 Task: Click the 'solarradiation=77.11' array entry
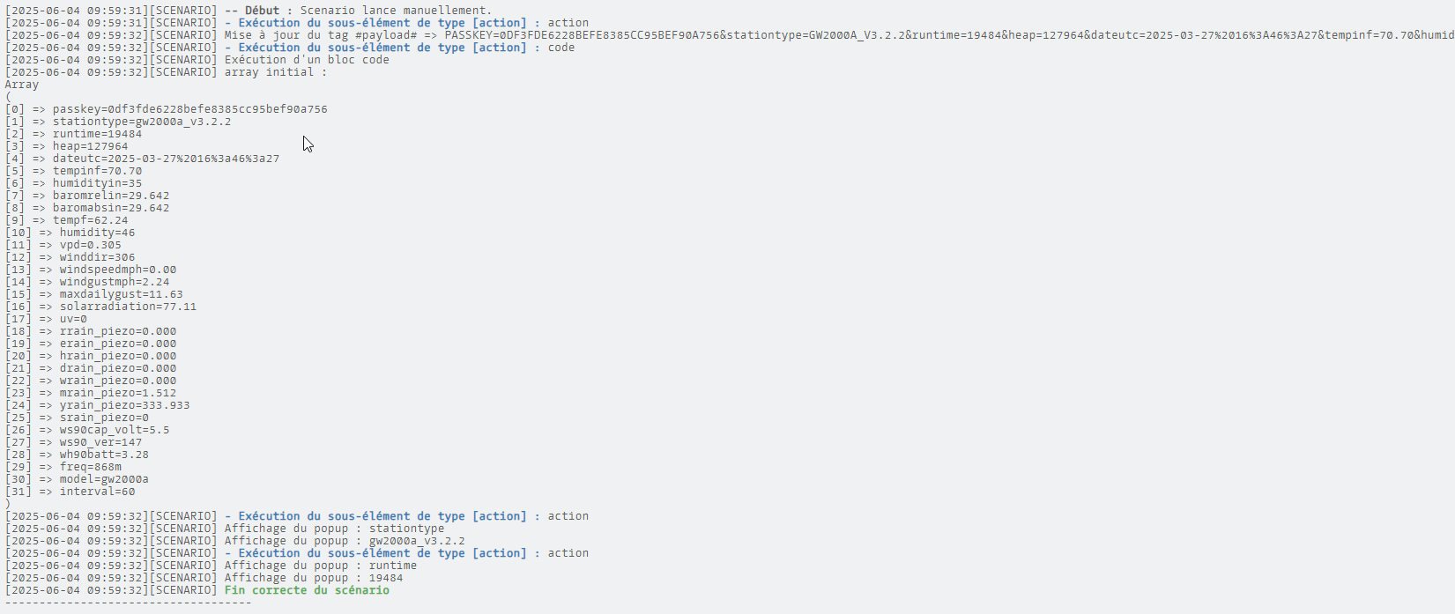[x=128, y=307]
